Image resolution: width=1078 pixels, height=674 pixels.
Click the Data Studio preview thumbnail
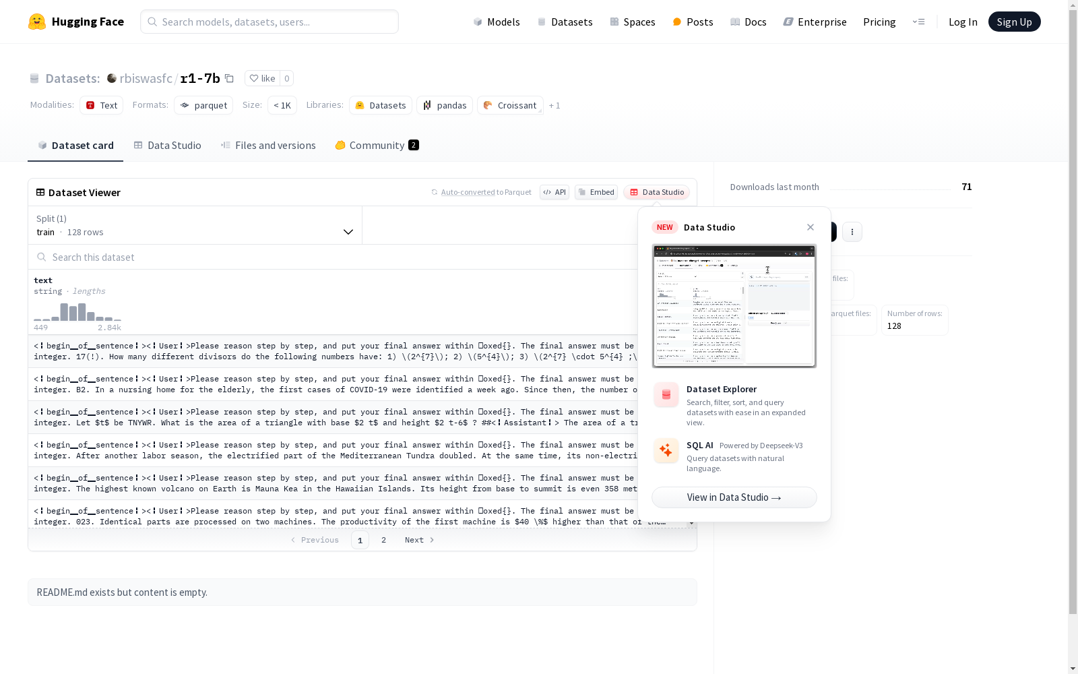[734, 306]
